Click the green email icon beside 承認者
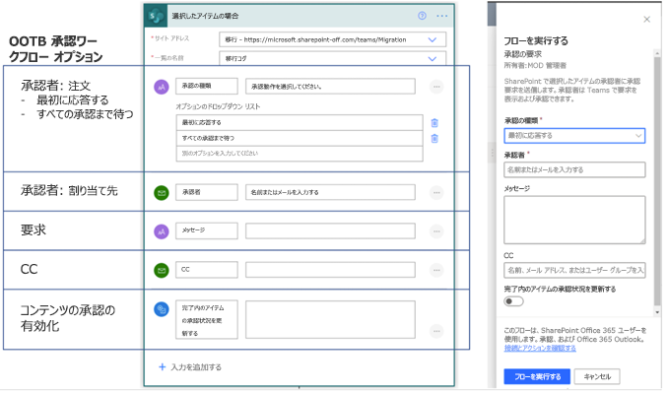 (x=162, y=193)
